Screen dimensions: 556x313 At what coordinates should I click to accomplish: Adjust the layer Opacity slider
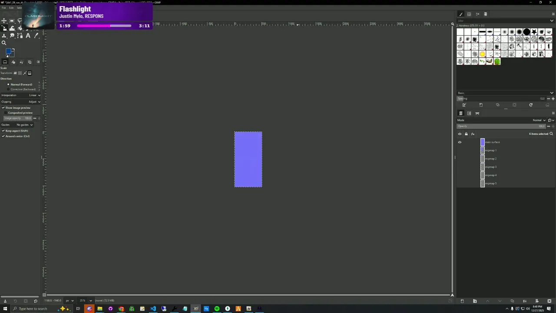tap(501, 126)
